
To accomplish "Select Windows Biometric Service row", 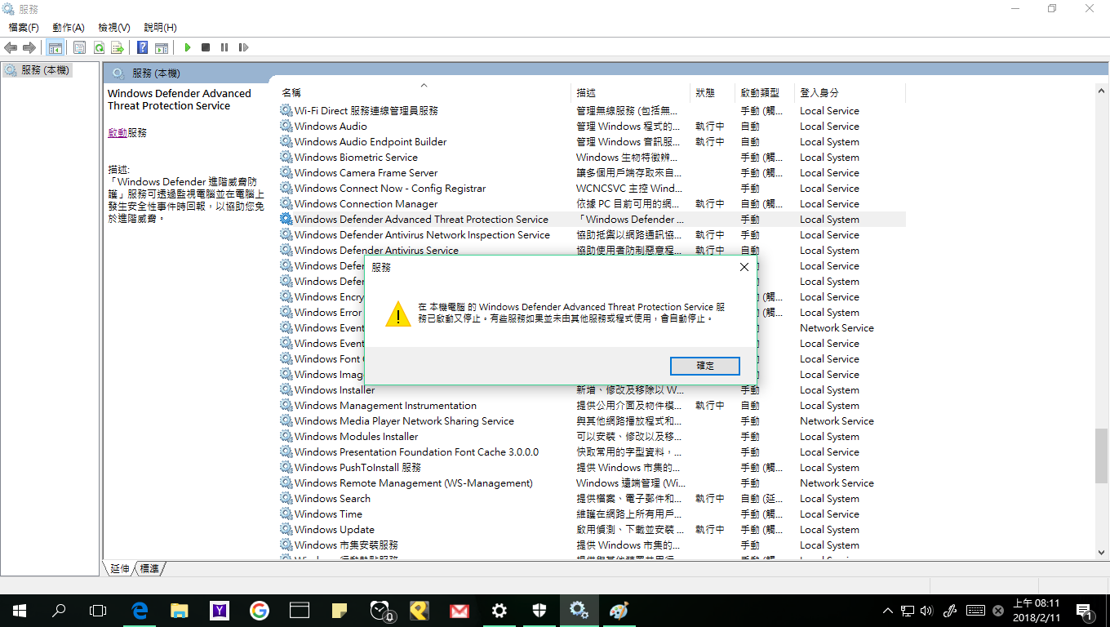I will pyautogui.click(x=592, y=158).
